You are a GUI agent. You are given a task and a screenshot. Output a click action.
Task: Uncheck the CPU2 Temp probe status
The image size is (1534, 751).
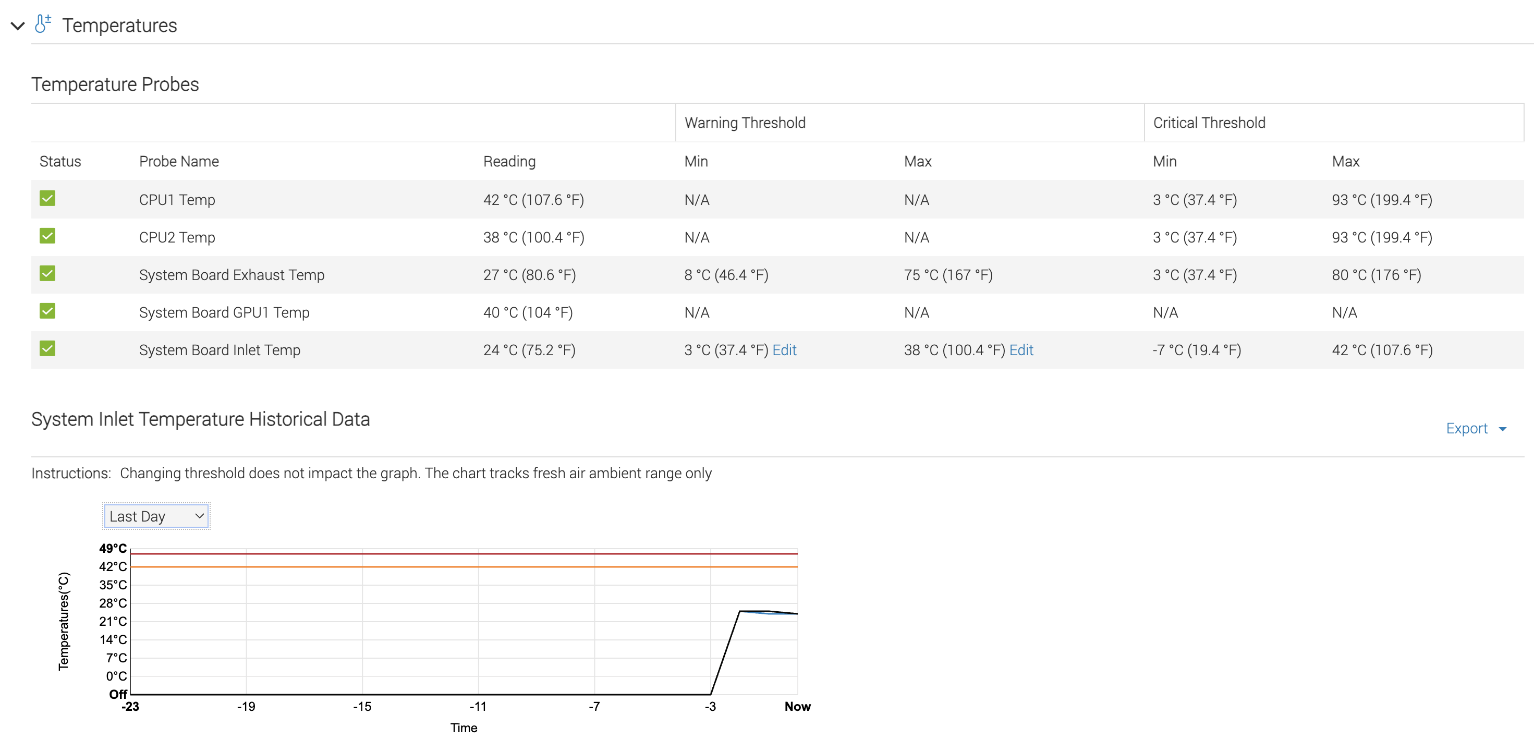point(47,236)
